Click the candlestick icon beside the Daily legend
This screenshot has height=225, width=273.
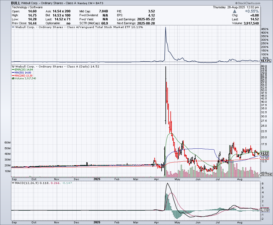click(13, 67)
